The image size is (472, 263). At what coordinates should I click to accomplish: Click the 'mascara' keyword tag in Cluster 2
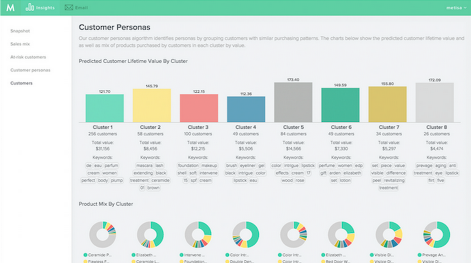[x=144, y=166]
